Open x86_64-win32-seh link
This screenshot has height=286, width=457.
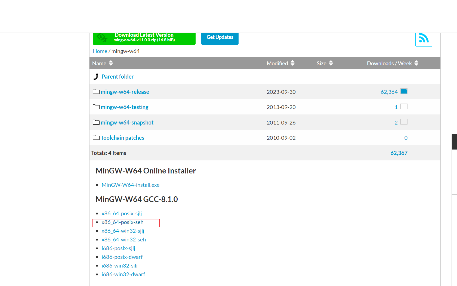(x=124, y=240)
